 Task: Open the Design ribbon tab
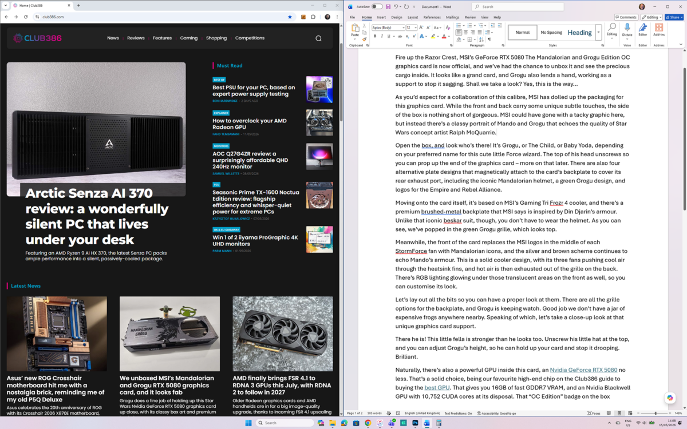pos(397,17)
